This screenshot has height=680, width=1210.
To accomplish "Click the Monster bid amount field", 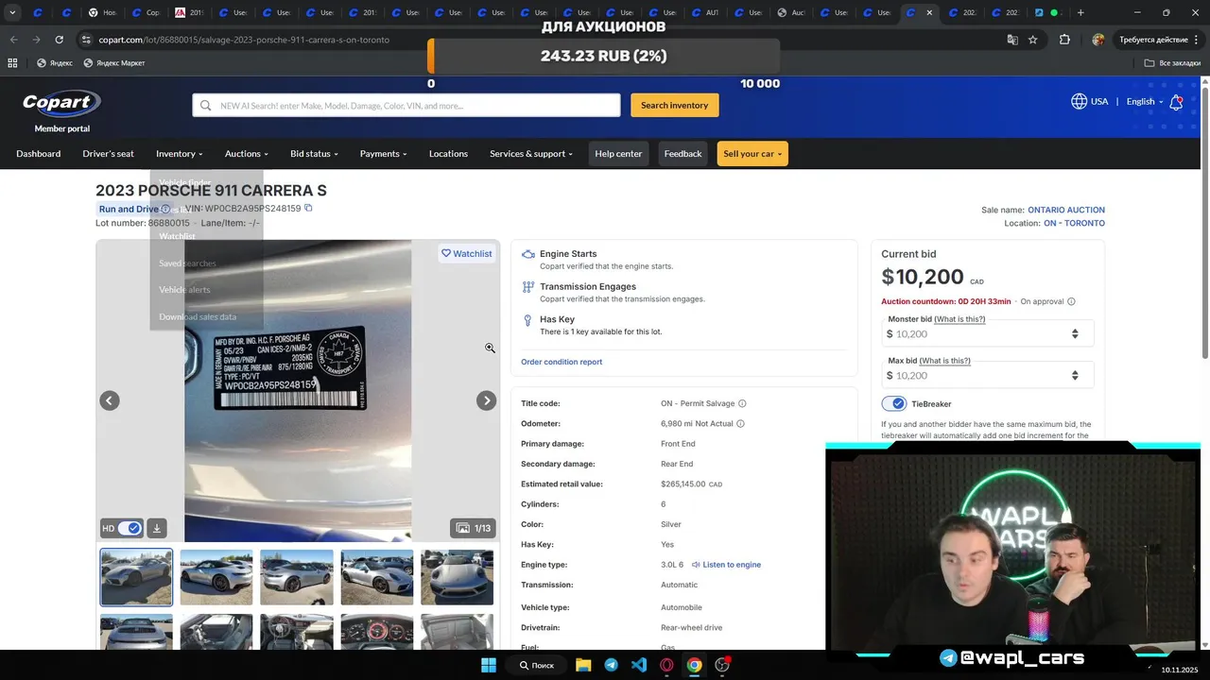I will (x=987, y=333).
